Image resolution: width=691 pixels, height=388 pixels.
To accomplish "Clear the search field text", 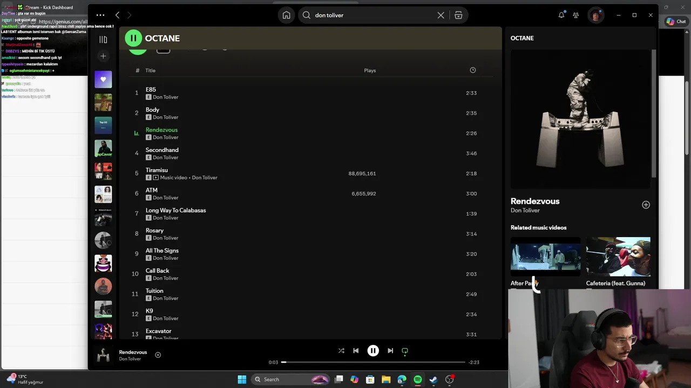I will click(x=441, y=15).
